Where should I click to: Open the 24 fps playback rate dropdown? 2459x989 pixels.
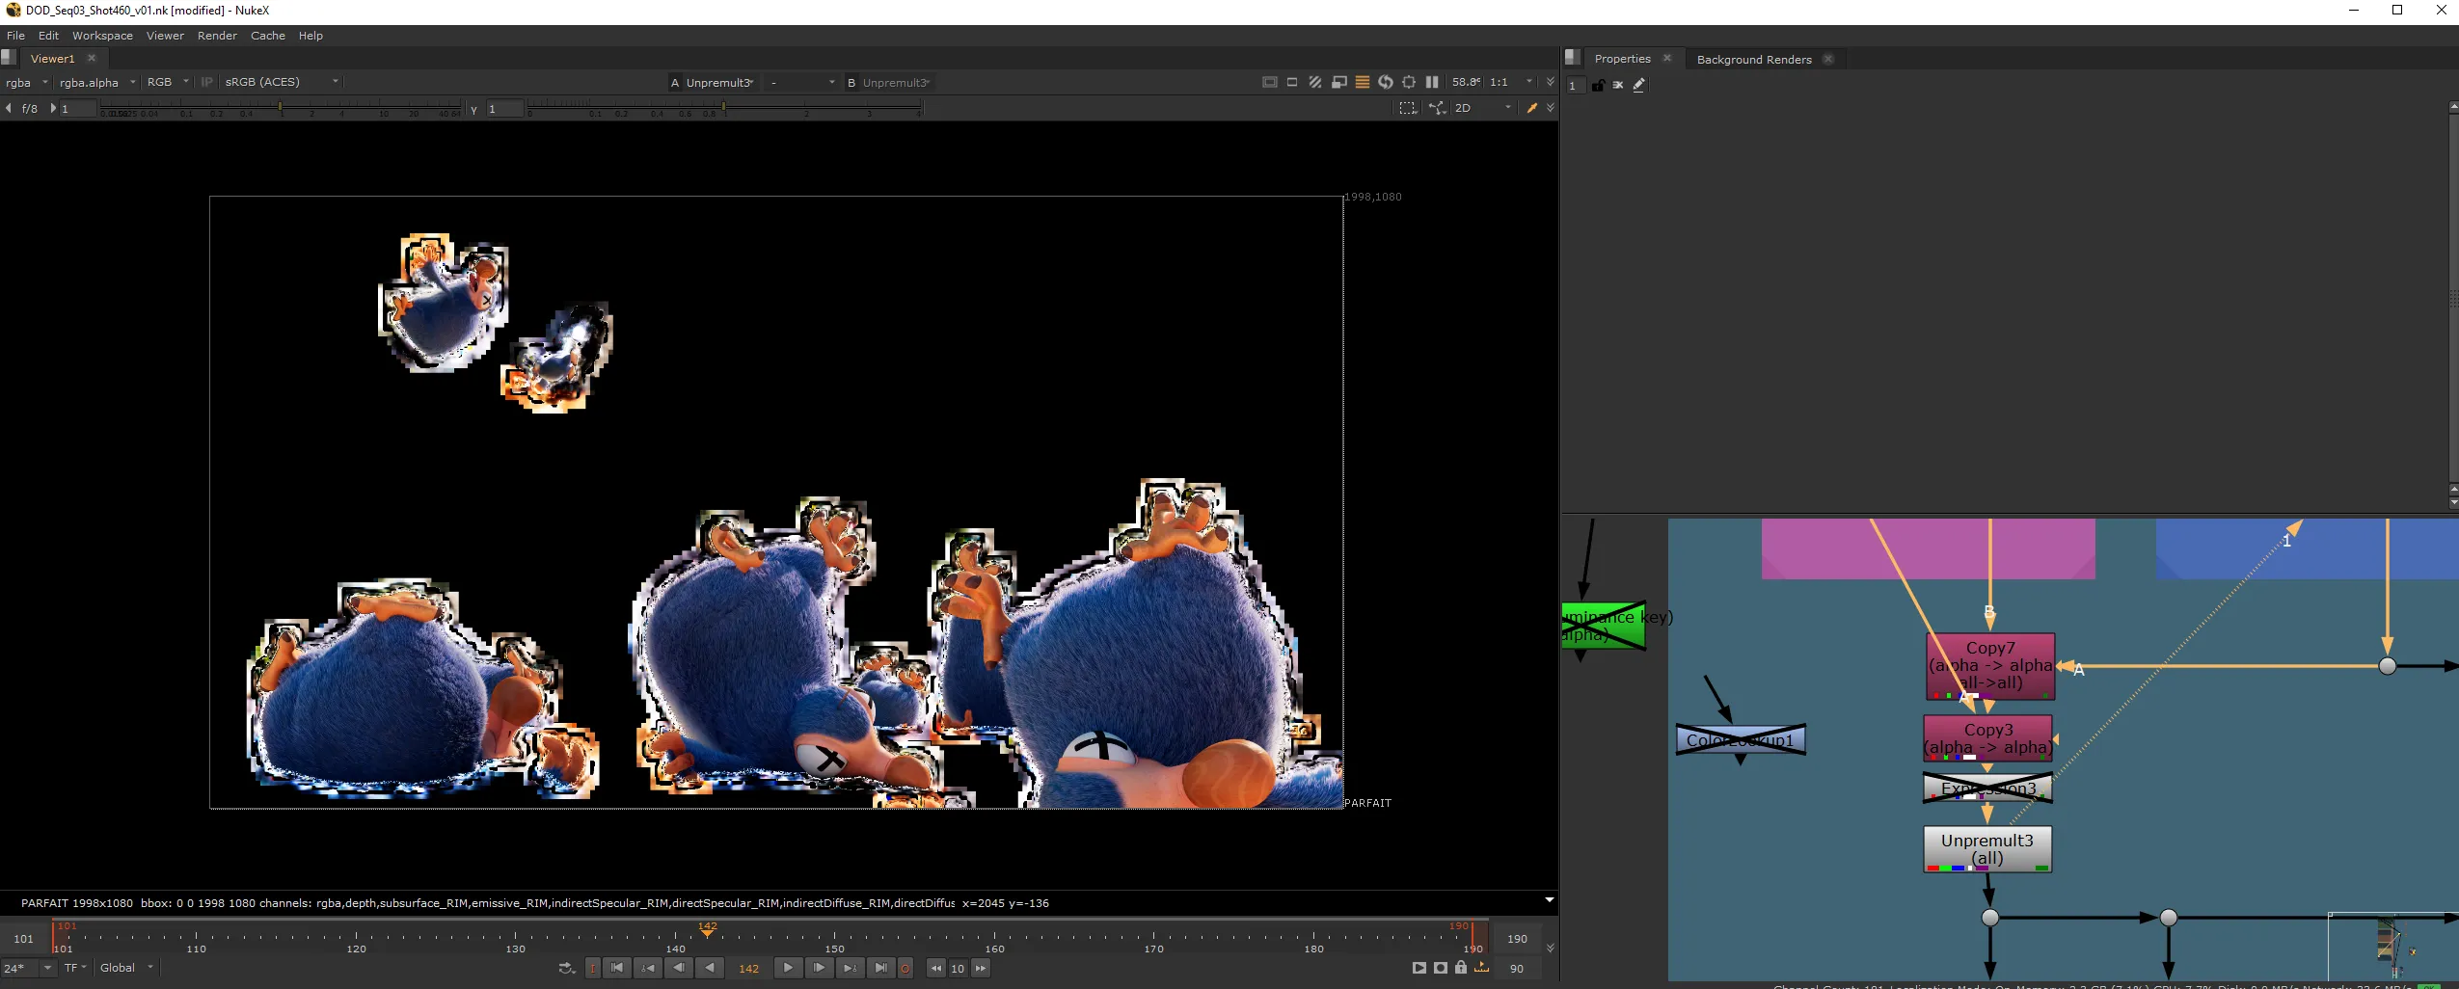click(28, 968)
